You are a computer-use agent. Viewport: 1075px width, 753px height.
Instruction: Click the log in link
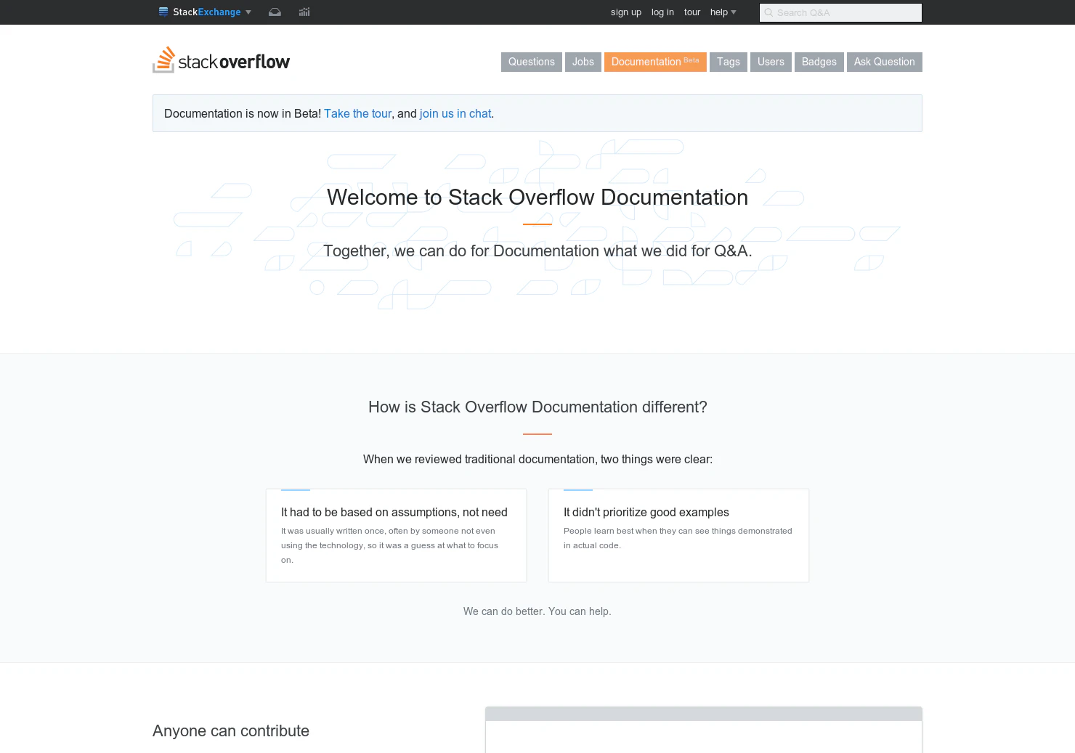(x=662, y=12)
